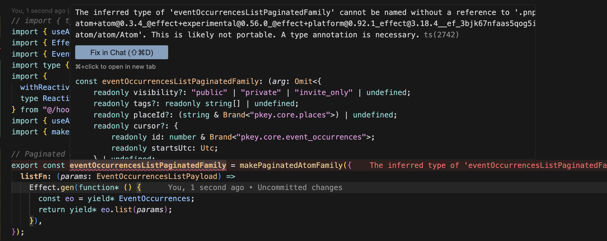607x241 pixels.
Task: Select the EventOccurrencesListPayload type annotation
Action: point(157,176)
